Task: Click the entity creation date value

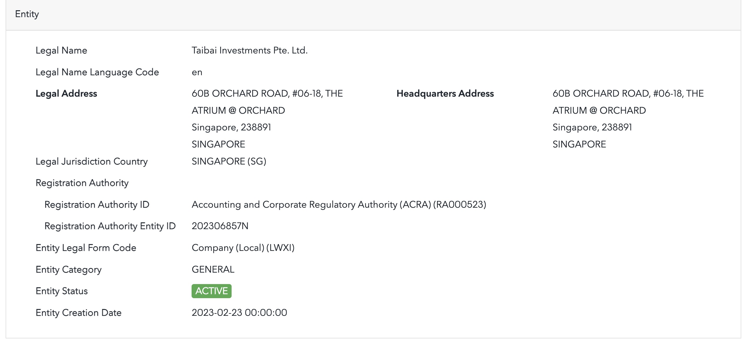Action: pos(239,313)
